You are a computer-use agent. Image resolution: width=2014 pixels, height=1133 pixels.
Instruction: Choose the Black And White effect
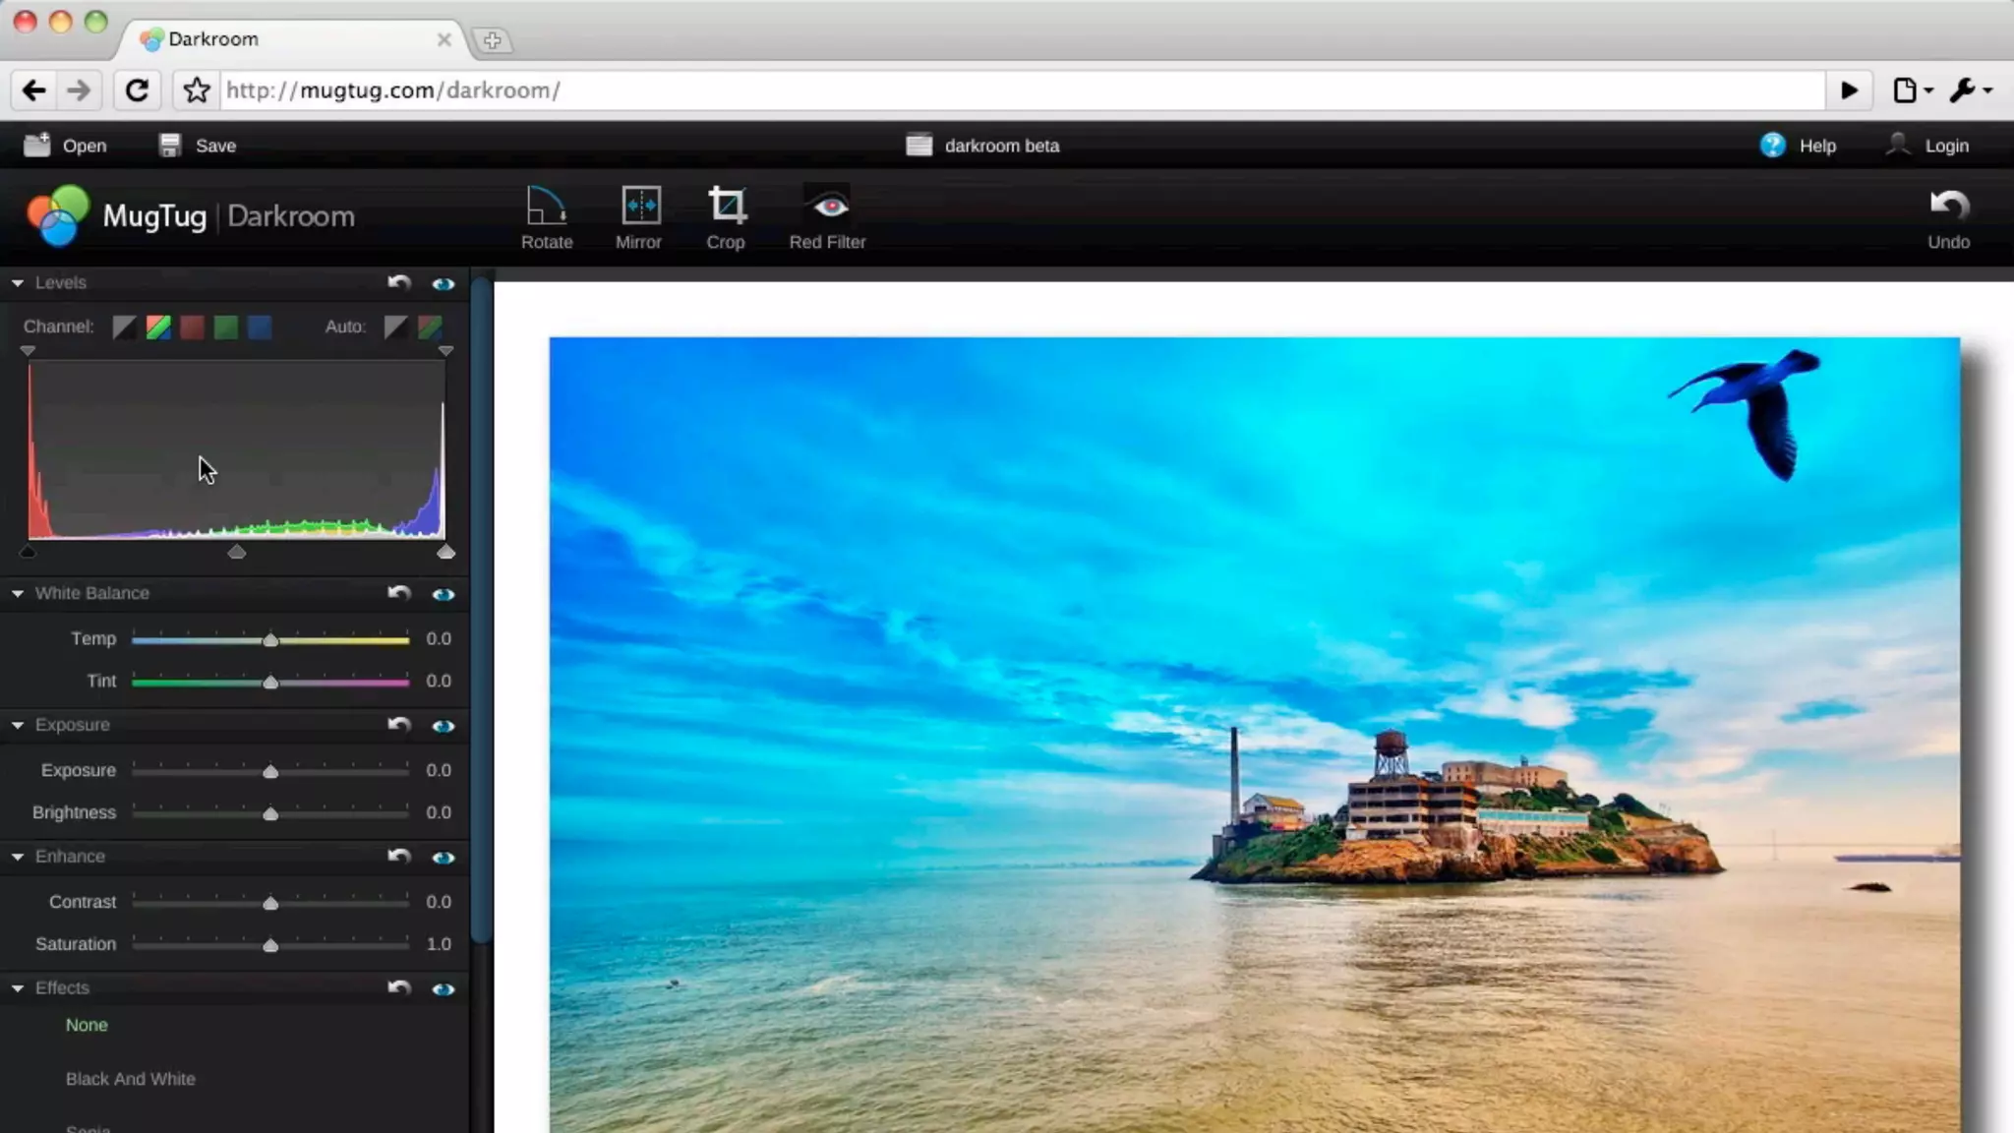(x=130, y=1079)
